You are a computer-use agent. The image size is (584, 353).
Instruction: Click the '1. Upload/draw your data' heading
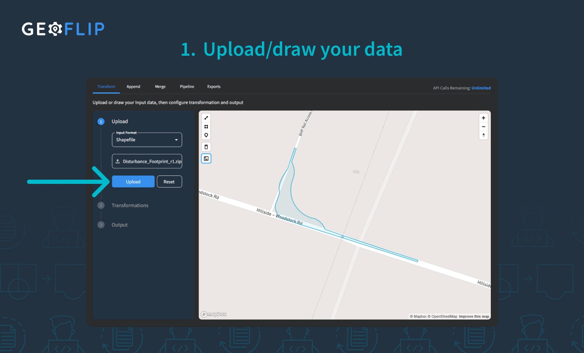click(x=291, y=49)
